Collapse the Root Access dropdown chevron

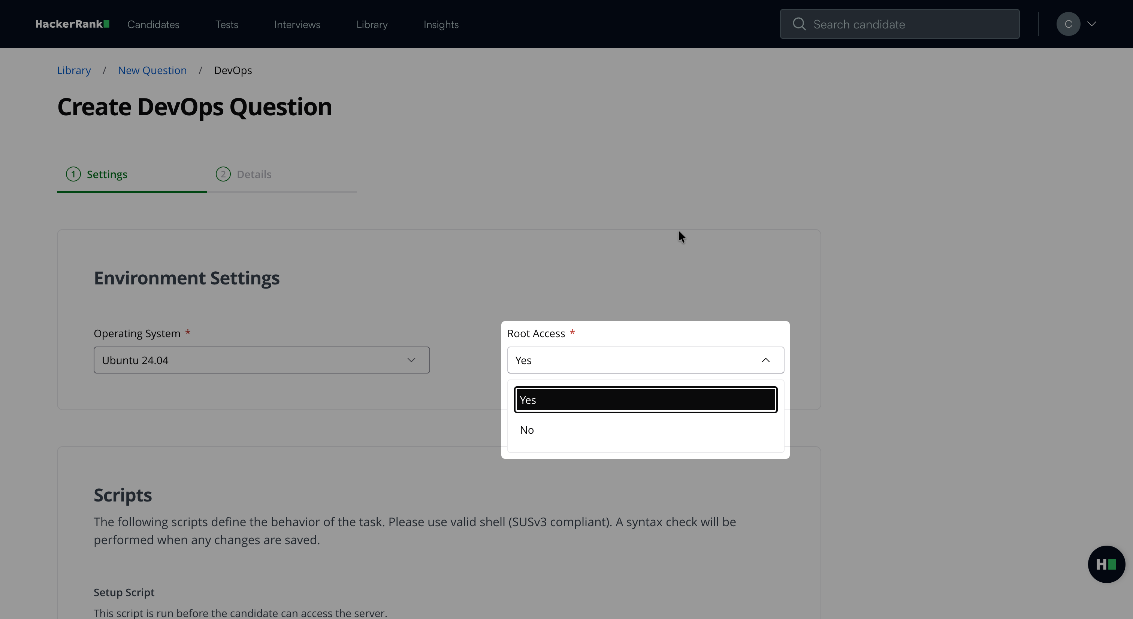tap(765, 360)
